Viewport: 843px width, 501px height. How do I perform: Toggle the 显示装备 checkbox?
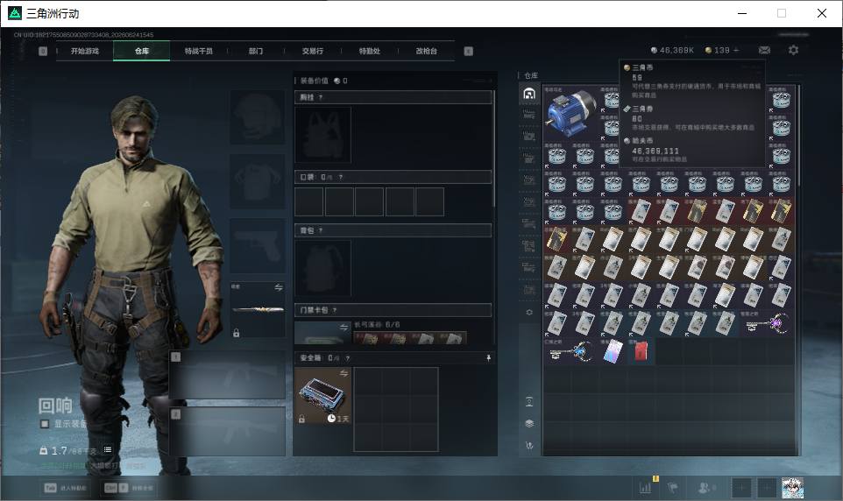tap(45, 424)
